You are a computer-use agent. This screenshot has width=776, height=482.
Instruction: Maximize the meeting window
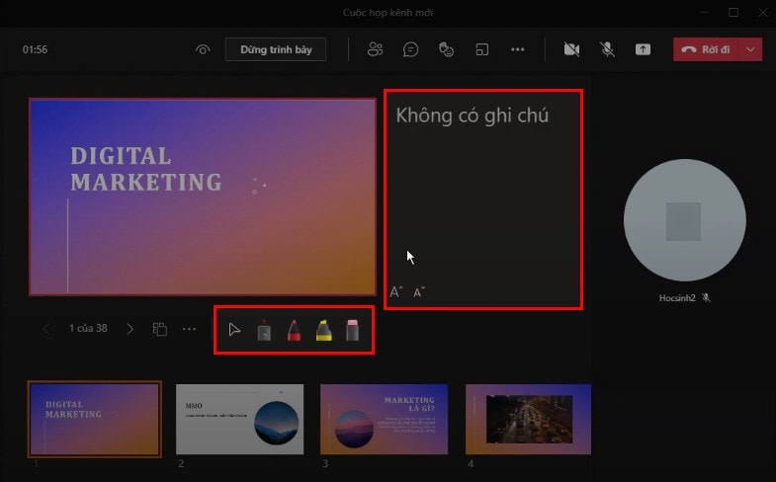[x=733, y=13]
